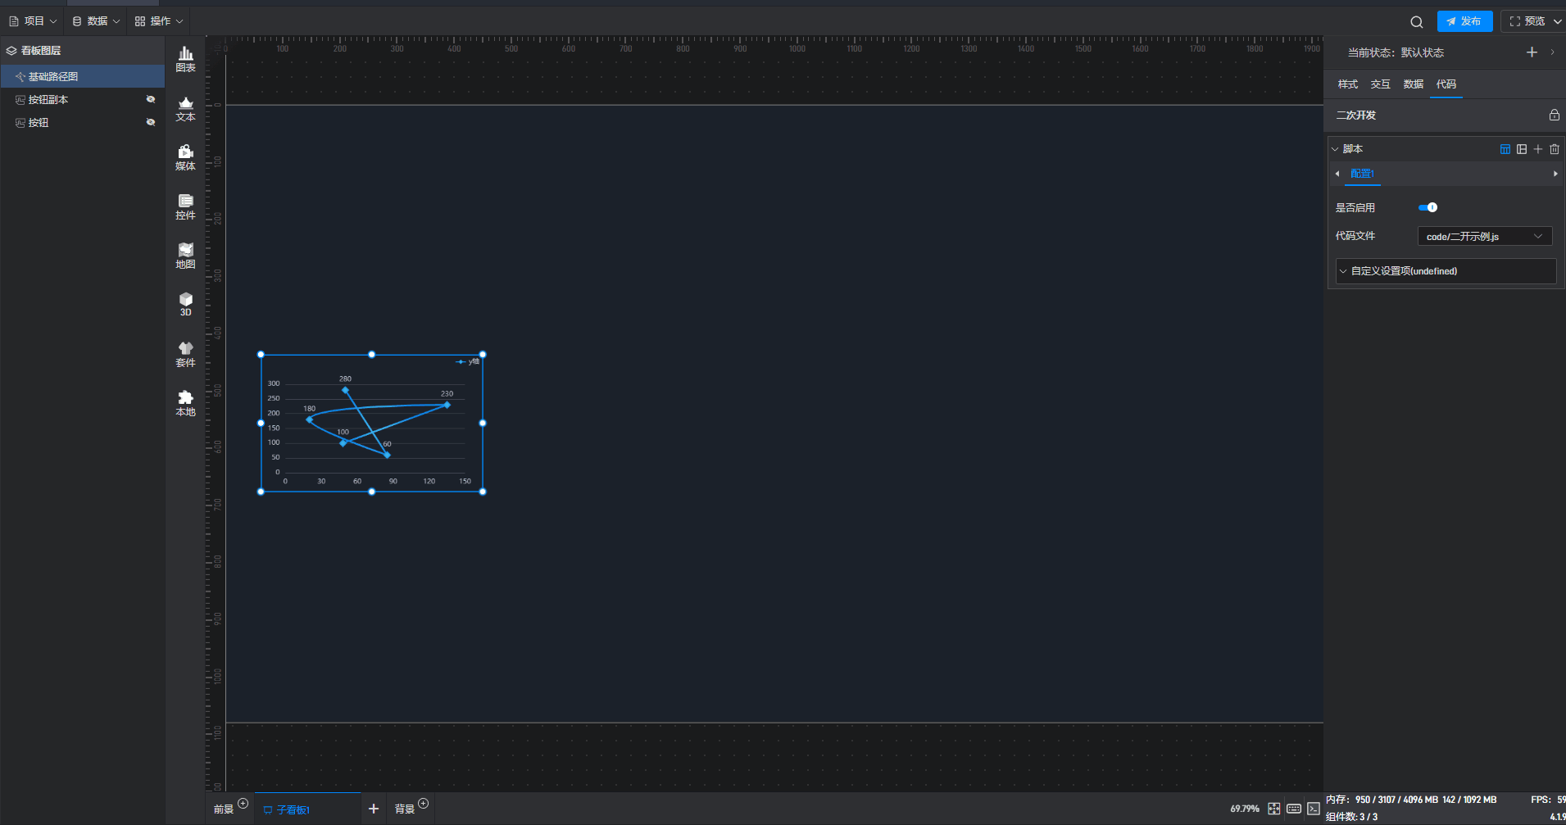The image size is (1566, 825).
Task: Click the fit-to-screen icon beside zoom percentage
Action: (x=1274, y=809)
